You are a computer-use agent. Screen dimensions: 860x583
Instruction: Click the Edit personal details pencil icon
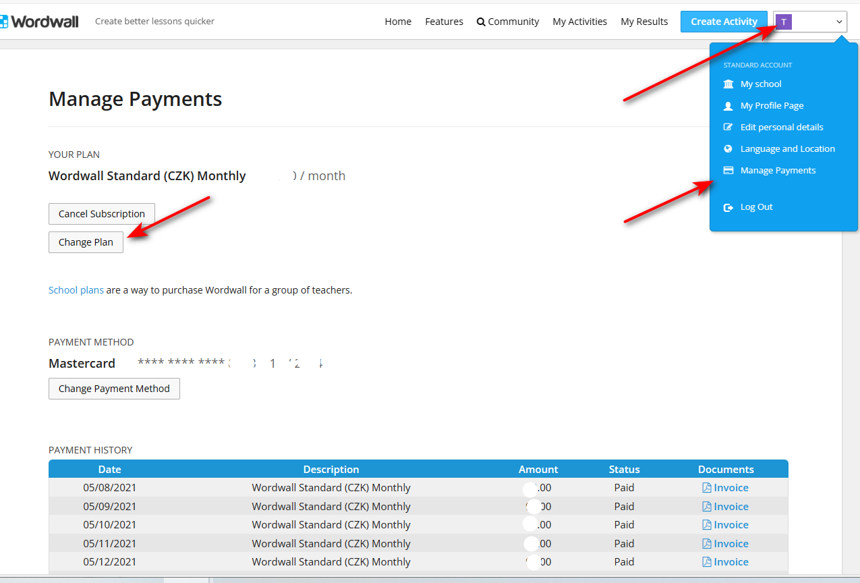(x=728, y=128)
